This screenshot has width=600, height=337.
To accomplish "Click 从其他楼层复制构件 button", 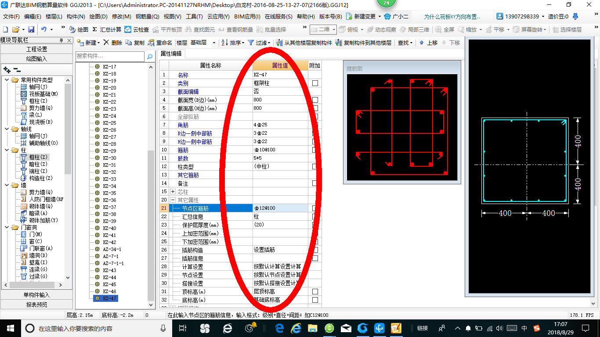I will pos(304,43).
